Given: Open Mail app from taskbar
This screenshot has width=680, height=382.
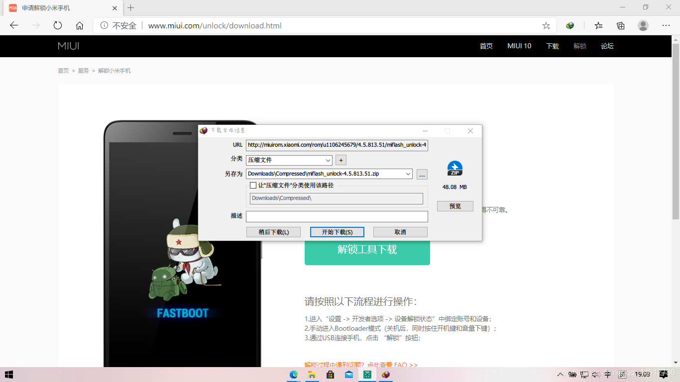Looking at the screenshot, I should coord(349,375).
